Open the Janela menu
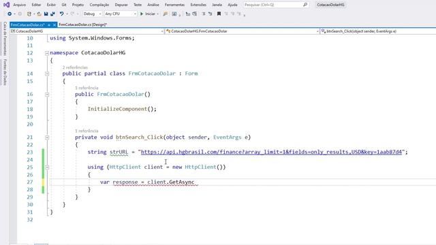The image size is (436, 245). (x=217, y=5)
